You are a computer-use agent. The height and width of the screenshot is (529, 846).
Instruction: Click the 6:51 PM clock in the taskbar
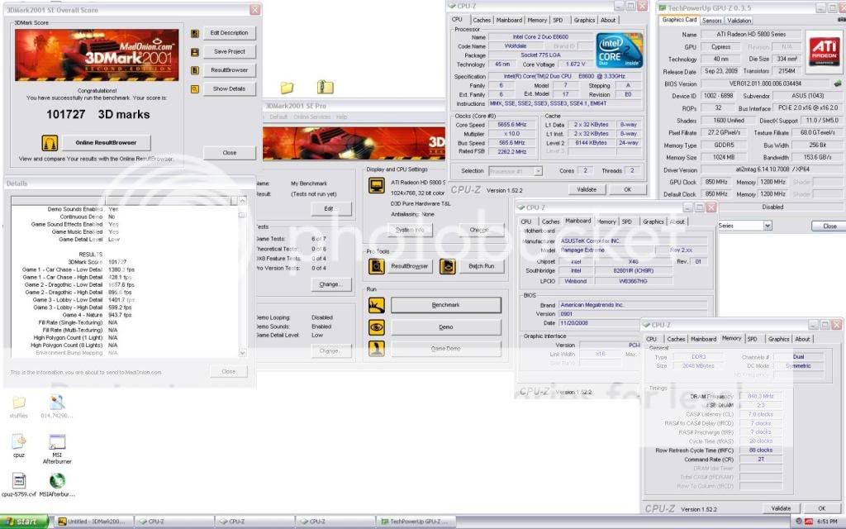tap(827, 522)
